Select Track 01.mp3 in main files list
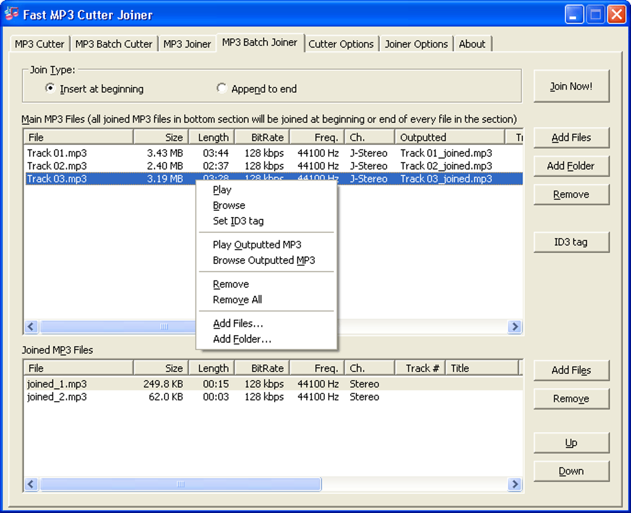 click(57, 153)
